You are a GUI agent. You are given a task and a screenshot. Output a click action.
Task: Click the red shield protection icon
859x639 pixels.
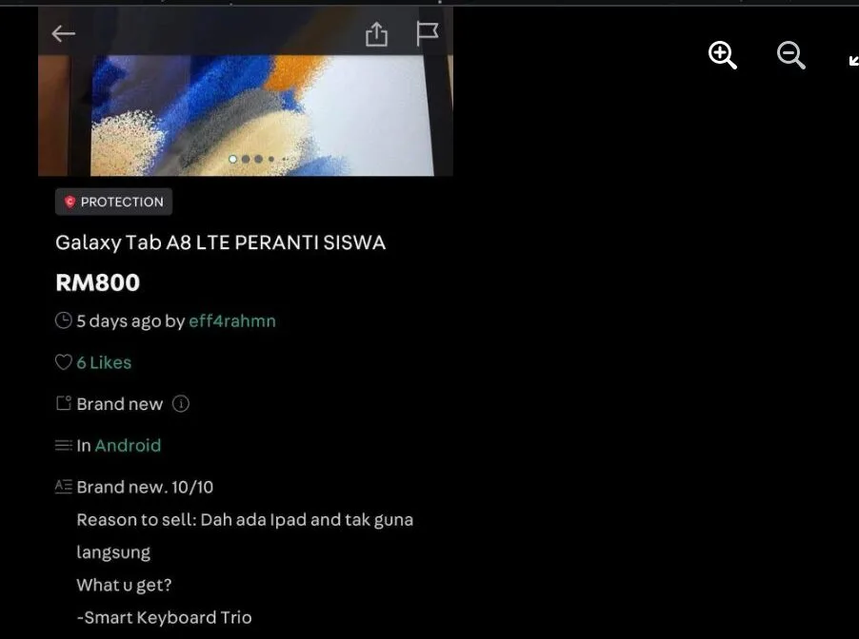click(x=70, y=202)
